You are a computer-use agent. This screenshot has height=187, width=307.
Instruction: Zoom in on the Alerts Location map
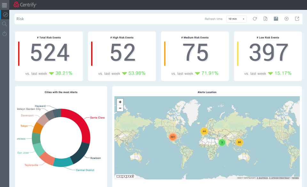(x=120, y=102)
